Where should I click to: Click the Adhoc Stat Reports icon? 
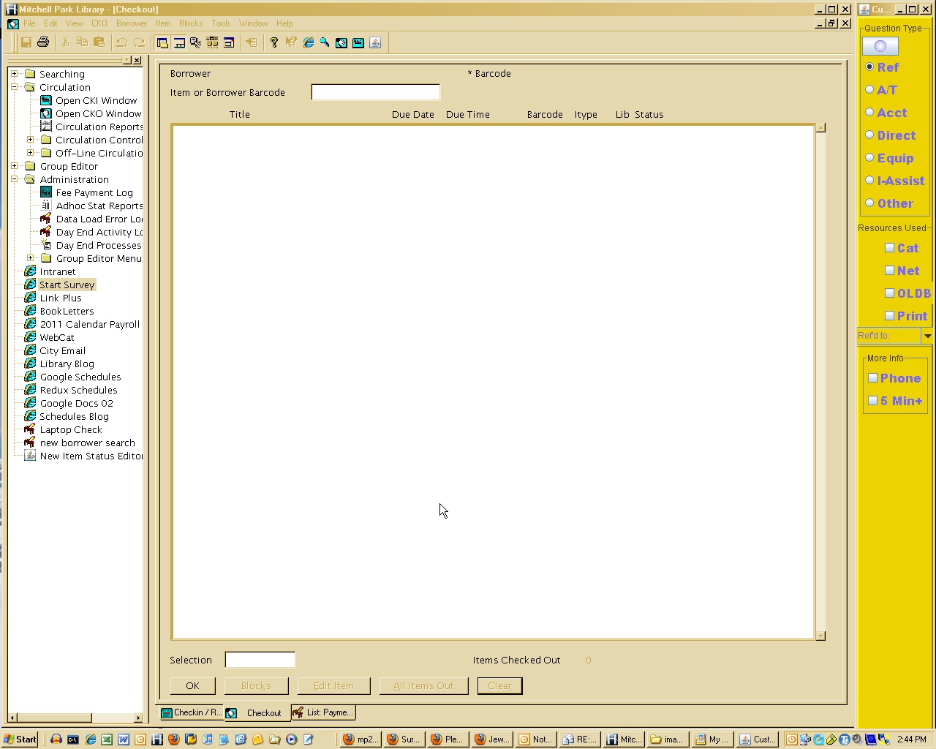pos(46,206)
